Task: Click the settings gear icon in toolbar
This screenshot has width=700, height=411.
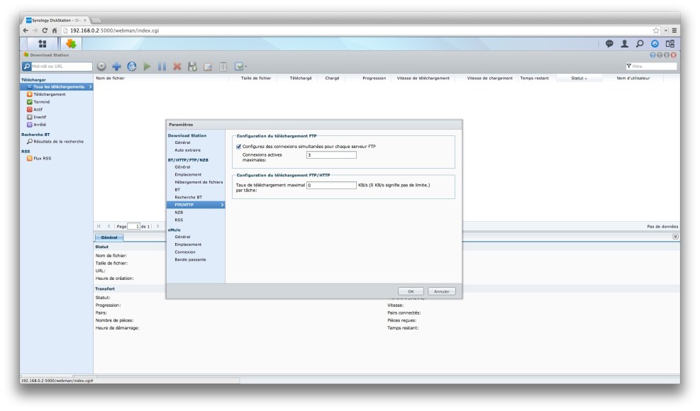Action: pyautogui.click(x=101, y=66)
